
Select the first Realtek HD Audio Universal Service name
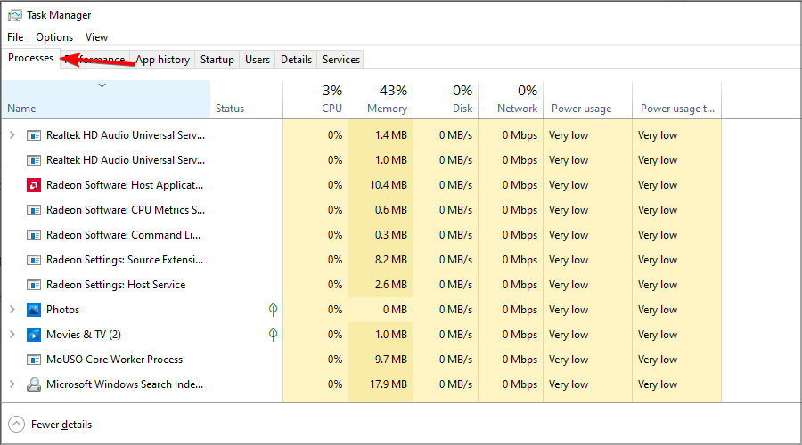coord(126,135)
